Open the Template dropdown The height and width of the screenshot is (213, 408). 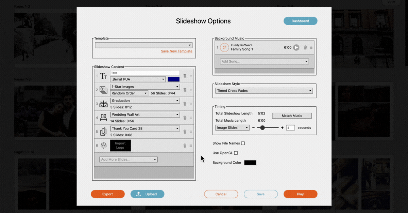click(x=143, y=45)
